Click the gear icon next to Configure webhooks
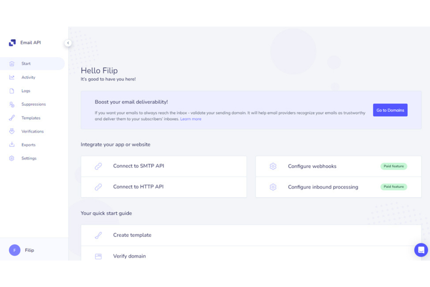 point(273,166)
